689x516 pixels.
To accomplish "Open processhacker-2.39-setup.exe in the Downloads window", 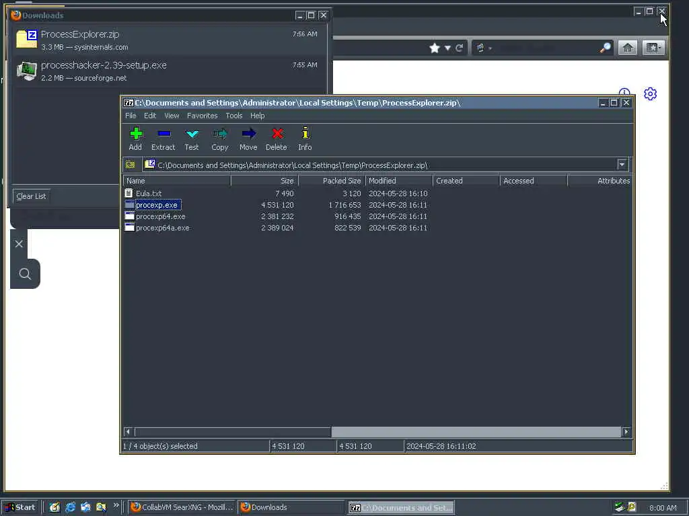I will tap(169, 71).
